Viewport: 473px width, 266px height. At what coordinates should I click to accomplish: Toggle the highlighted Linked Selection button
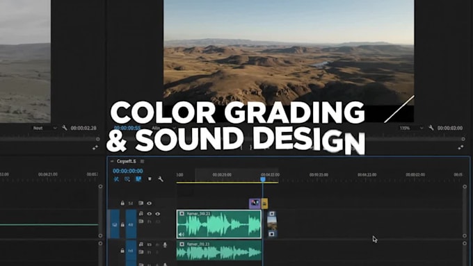(x=138, y=179)
